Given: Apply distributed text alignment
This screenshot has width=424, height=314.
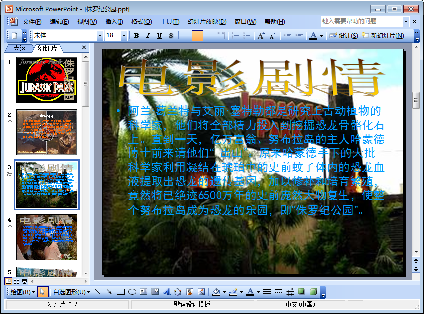Looking at the screenshot, I should [221, 36].
